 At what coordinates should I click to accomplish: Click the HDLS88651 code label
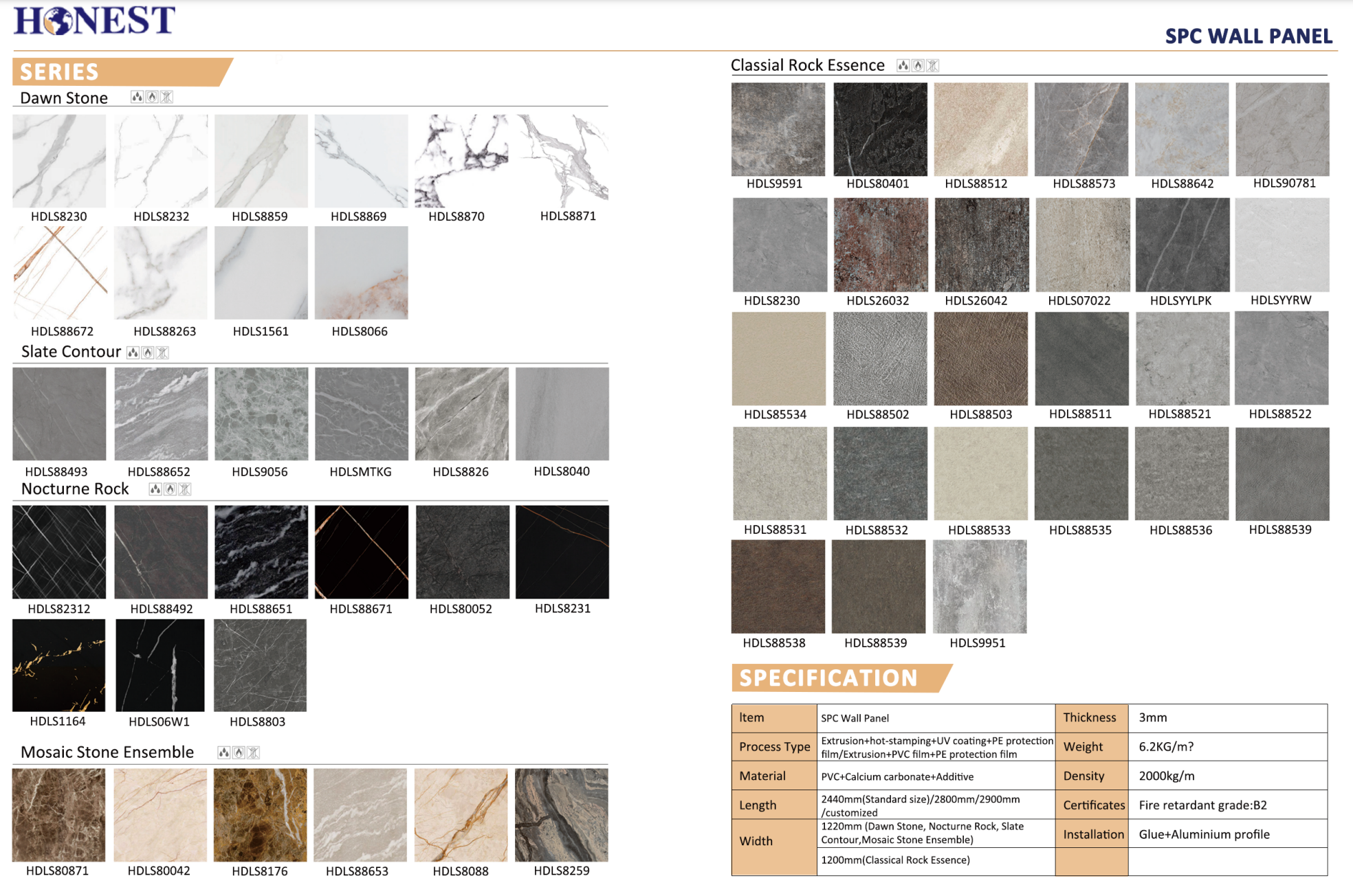(x=261, y=609)
